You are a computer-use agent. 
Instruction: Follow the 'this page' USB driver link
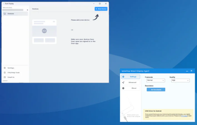184,116
